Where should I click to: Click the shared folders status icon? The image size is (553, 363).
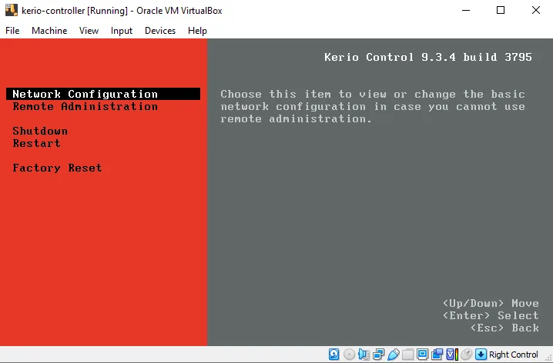click(x=407, y=355)
